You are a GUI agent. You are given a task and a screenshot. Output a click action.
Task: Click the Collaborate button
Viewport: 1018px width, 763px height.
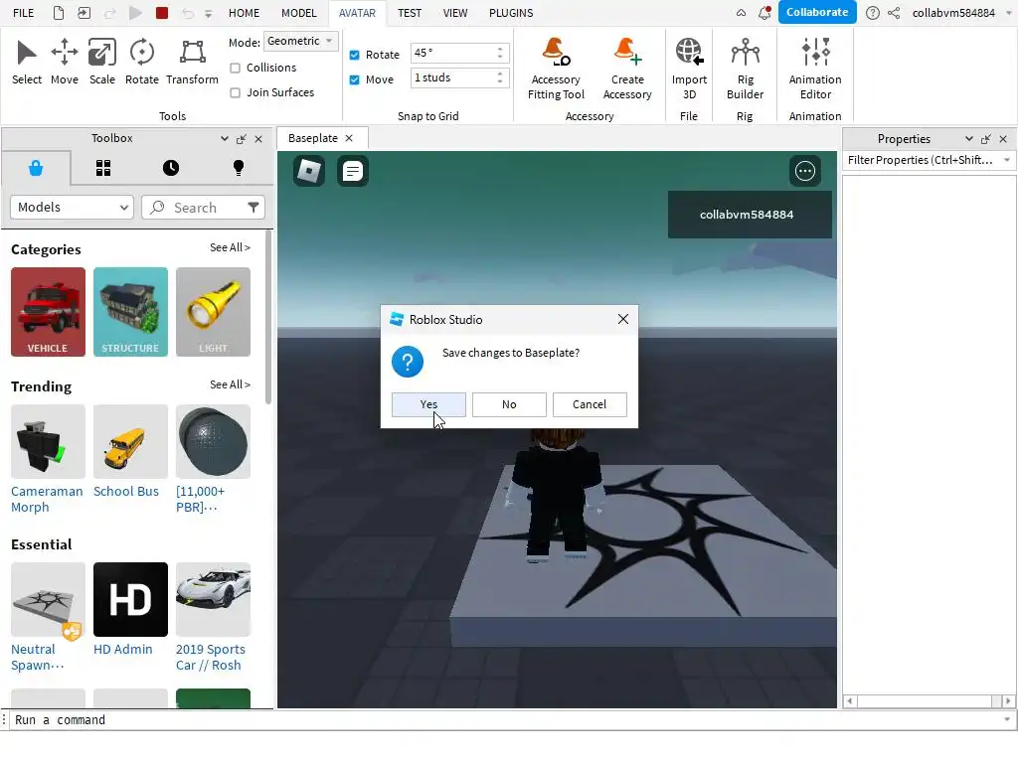click(x=817, y=12)
